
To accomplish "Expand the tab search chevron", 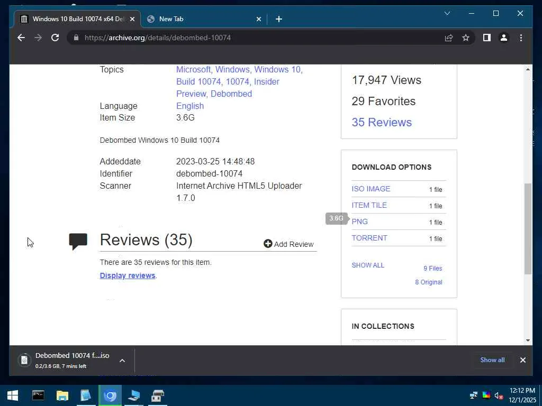I will [447, 13].
